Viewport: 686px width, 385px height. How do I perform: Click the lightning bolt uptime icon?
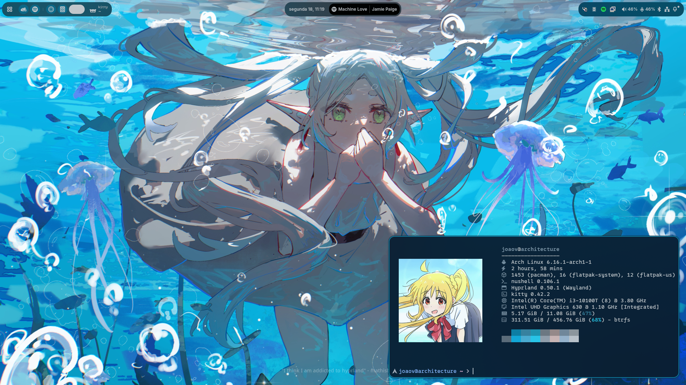pos(504,268)
